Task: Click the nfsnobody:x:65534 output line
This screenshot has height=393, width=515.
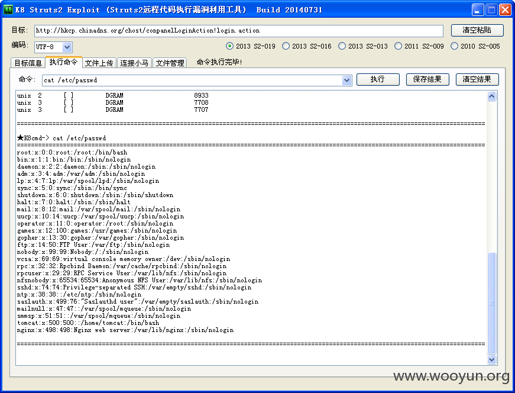Action: (140, 280)
